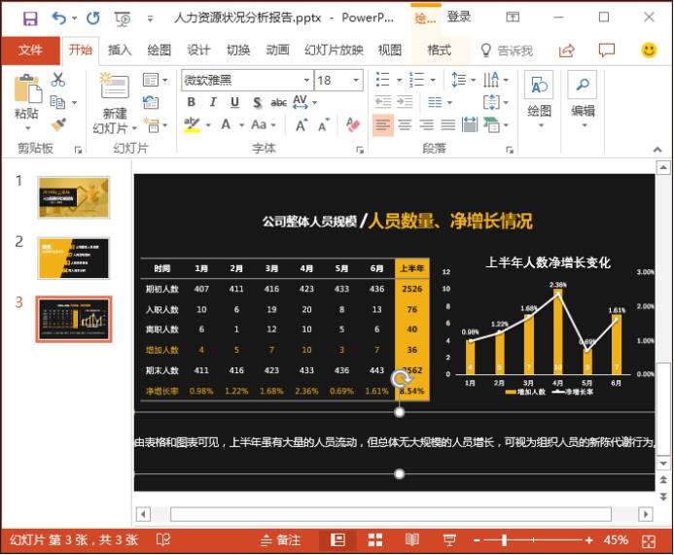Switch to Reading view in status bar
Viewport: 674px width, 555px height.
[412, 539]
